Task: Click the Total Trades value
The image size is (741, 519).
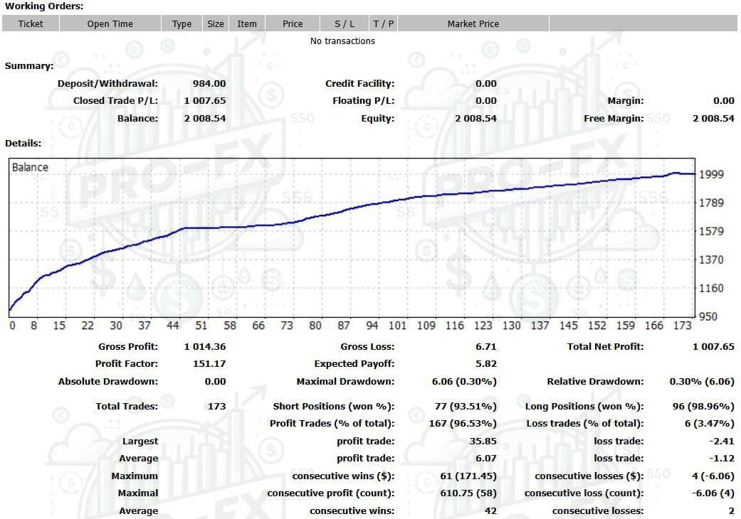Action: coord(217,406)
